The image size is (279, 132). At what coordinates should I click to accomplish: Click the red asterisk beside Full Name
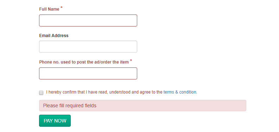61,8
